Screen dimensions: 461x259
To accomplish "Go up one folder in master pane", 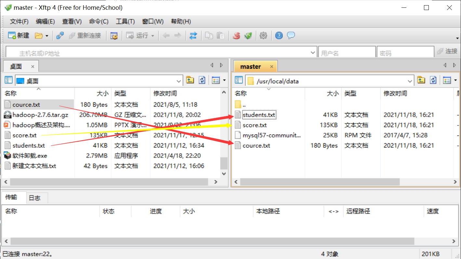I will [x=421, y=80].
